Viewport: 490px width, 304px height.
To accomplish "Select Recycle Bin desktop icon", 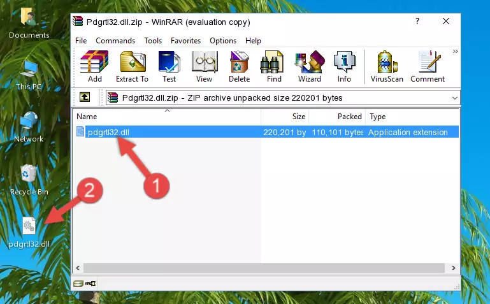I will click(x=29, y=180).
